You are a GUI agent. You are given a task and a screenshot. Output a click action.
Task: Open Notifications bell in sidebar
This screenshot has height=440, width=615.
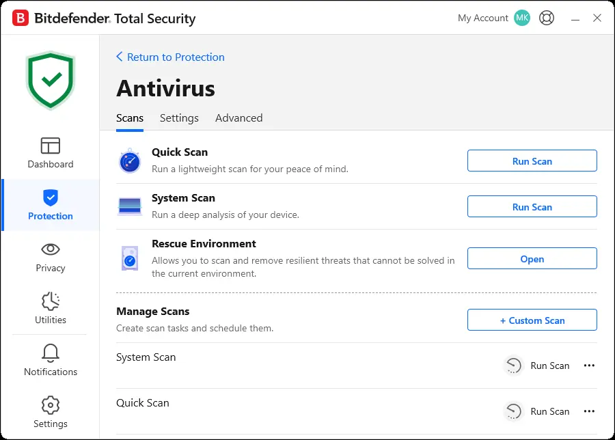pos(50,360)
